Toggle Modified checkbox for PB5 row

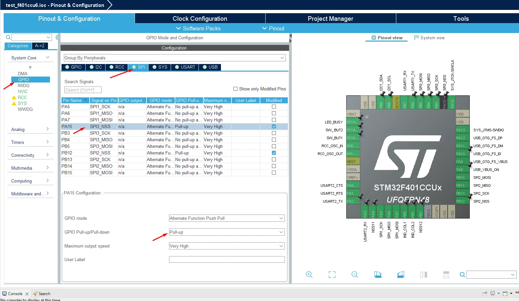coord(274,146)
